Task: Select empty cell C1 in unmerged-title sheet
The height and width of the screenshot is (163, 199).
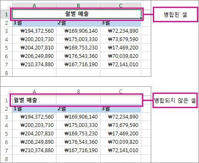Action: (x=121, y=100)
